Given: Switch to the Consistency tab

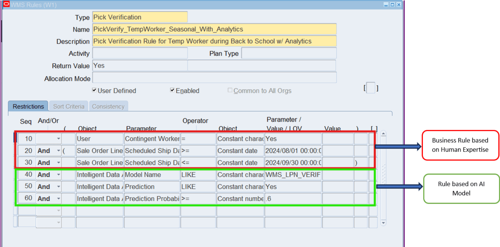Looking at the screenshot, I should coord(108,106).
